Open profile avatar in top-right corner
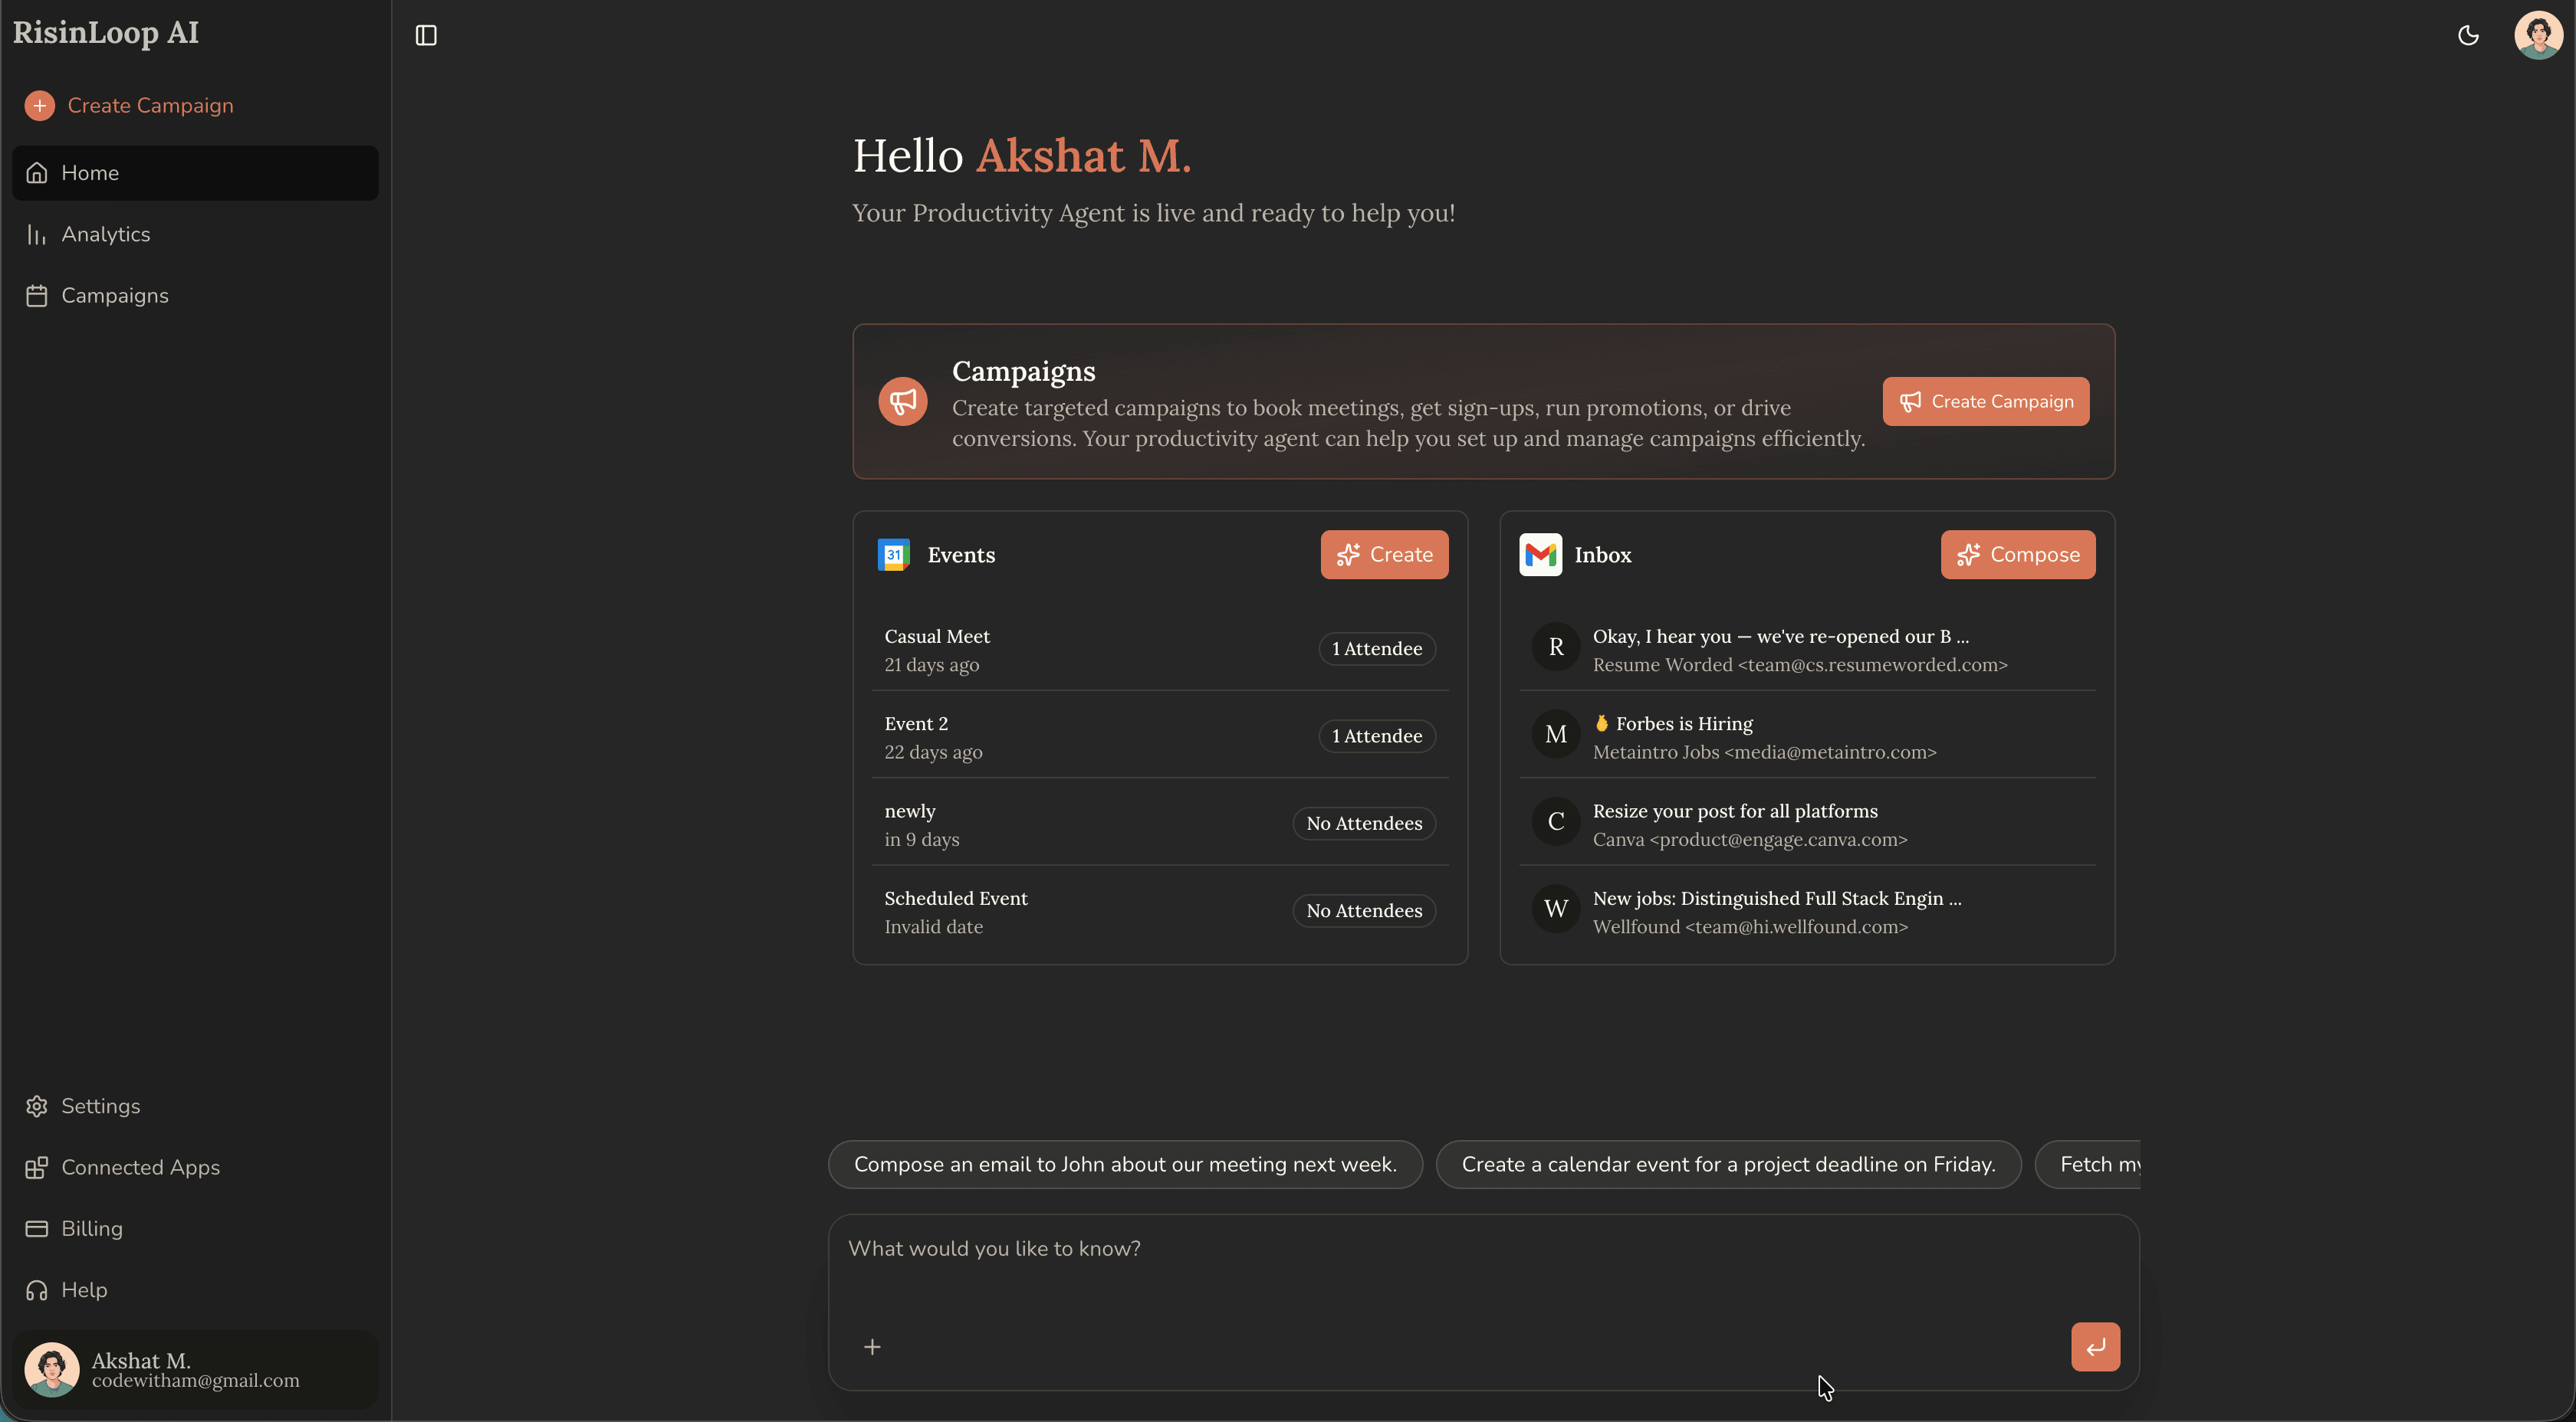The height and width of the screenshot is (1422, 2576). pyautogui.click(x=2538, y=36)
